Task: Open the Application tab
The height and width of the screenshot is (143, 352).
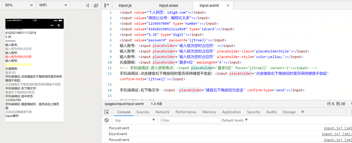Action: (232, 112)
